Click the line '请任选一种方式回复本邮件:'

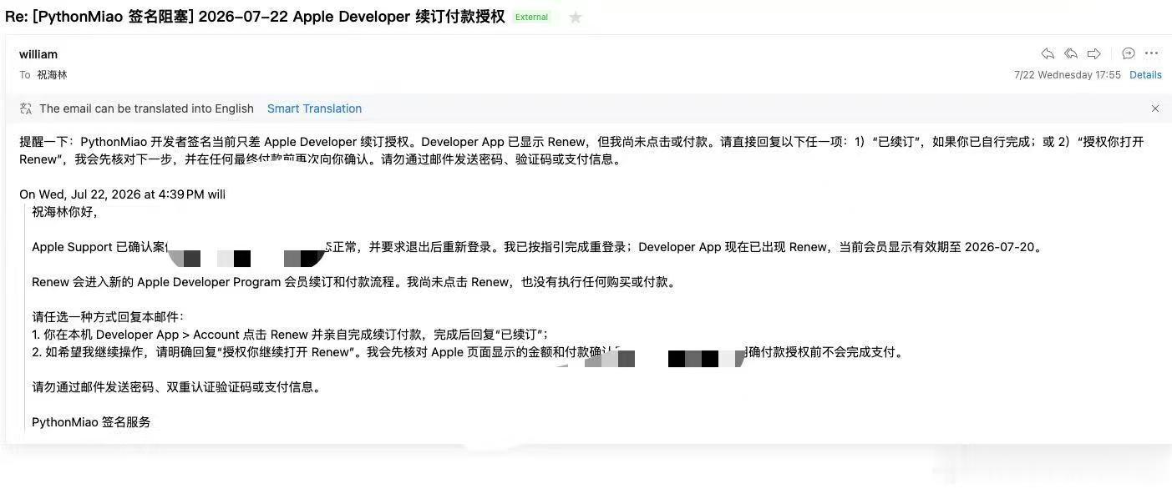[108, 317]
